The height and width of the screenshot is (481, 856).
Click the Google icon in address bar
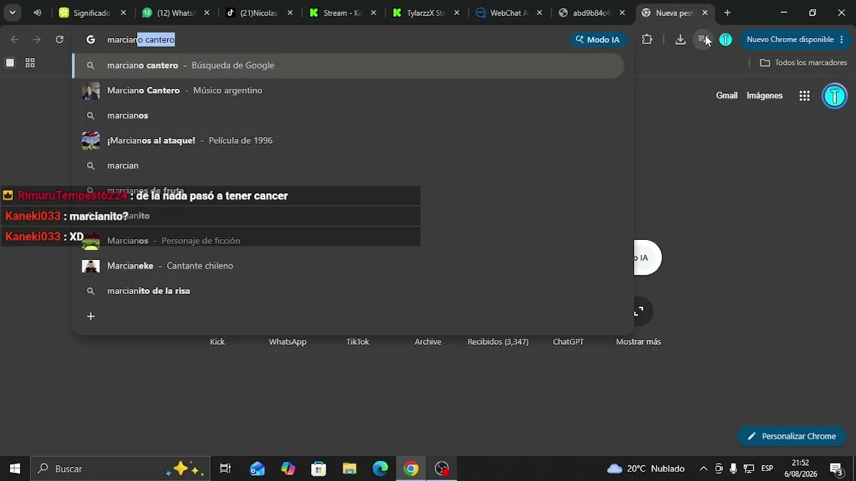point(91,39)
